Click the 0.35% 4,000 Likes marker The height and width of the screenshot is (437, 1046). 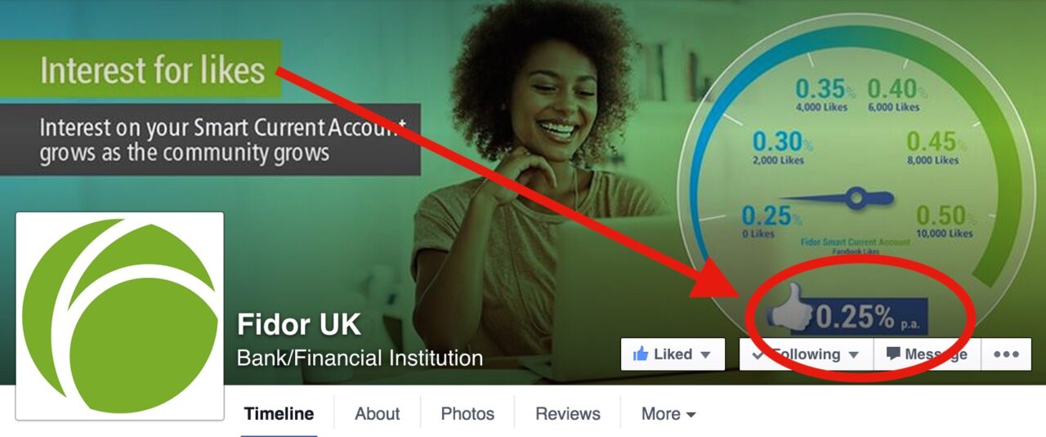point(822,95)
